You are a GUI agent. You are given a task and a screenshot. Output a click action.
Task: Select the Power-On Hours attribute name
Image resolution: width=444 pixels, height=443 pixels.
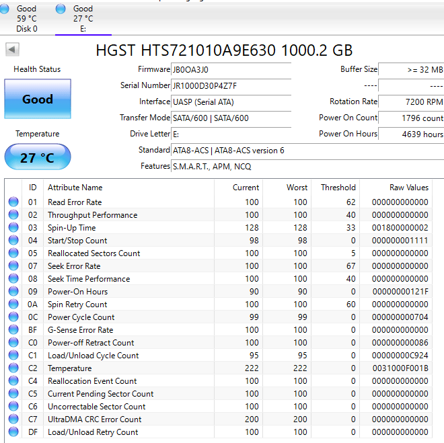coord(77,291)
